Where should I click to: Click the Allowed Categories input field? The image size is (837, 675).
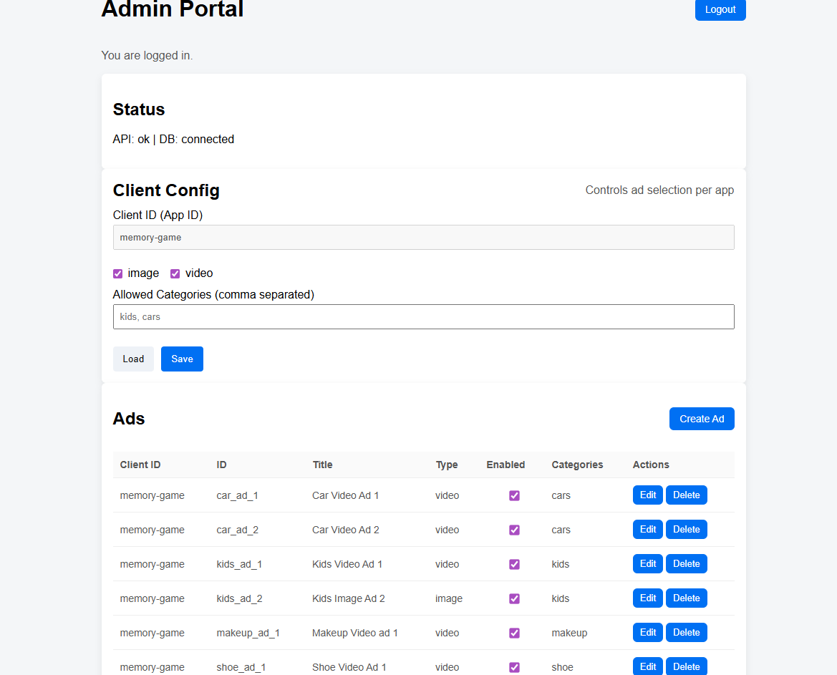click(423, 316)
